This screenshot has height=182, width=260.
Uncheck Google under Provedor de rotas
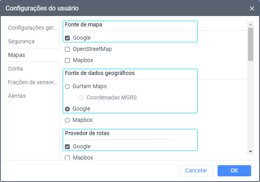[x=67, y=147]
